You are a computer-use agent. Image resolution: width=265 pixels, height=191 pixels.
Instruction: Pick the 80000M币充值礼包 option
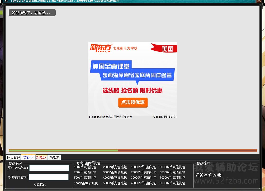[172, 183]
